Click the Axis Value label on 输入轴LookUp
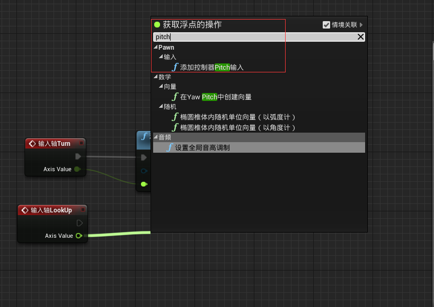This screenshot has width=434, height=307. [59, 236]
